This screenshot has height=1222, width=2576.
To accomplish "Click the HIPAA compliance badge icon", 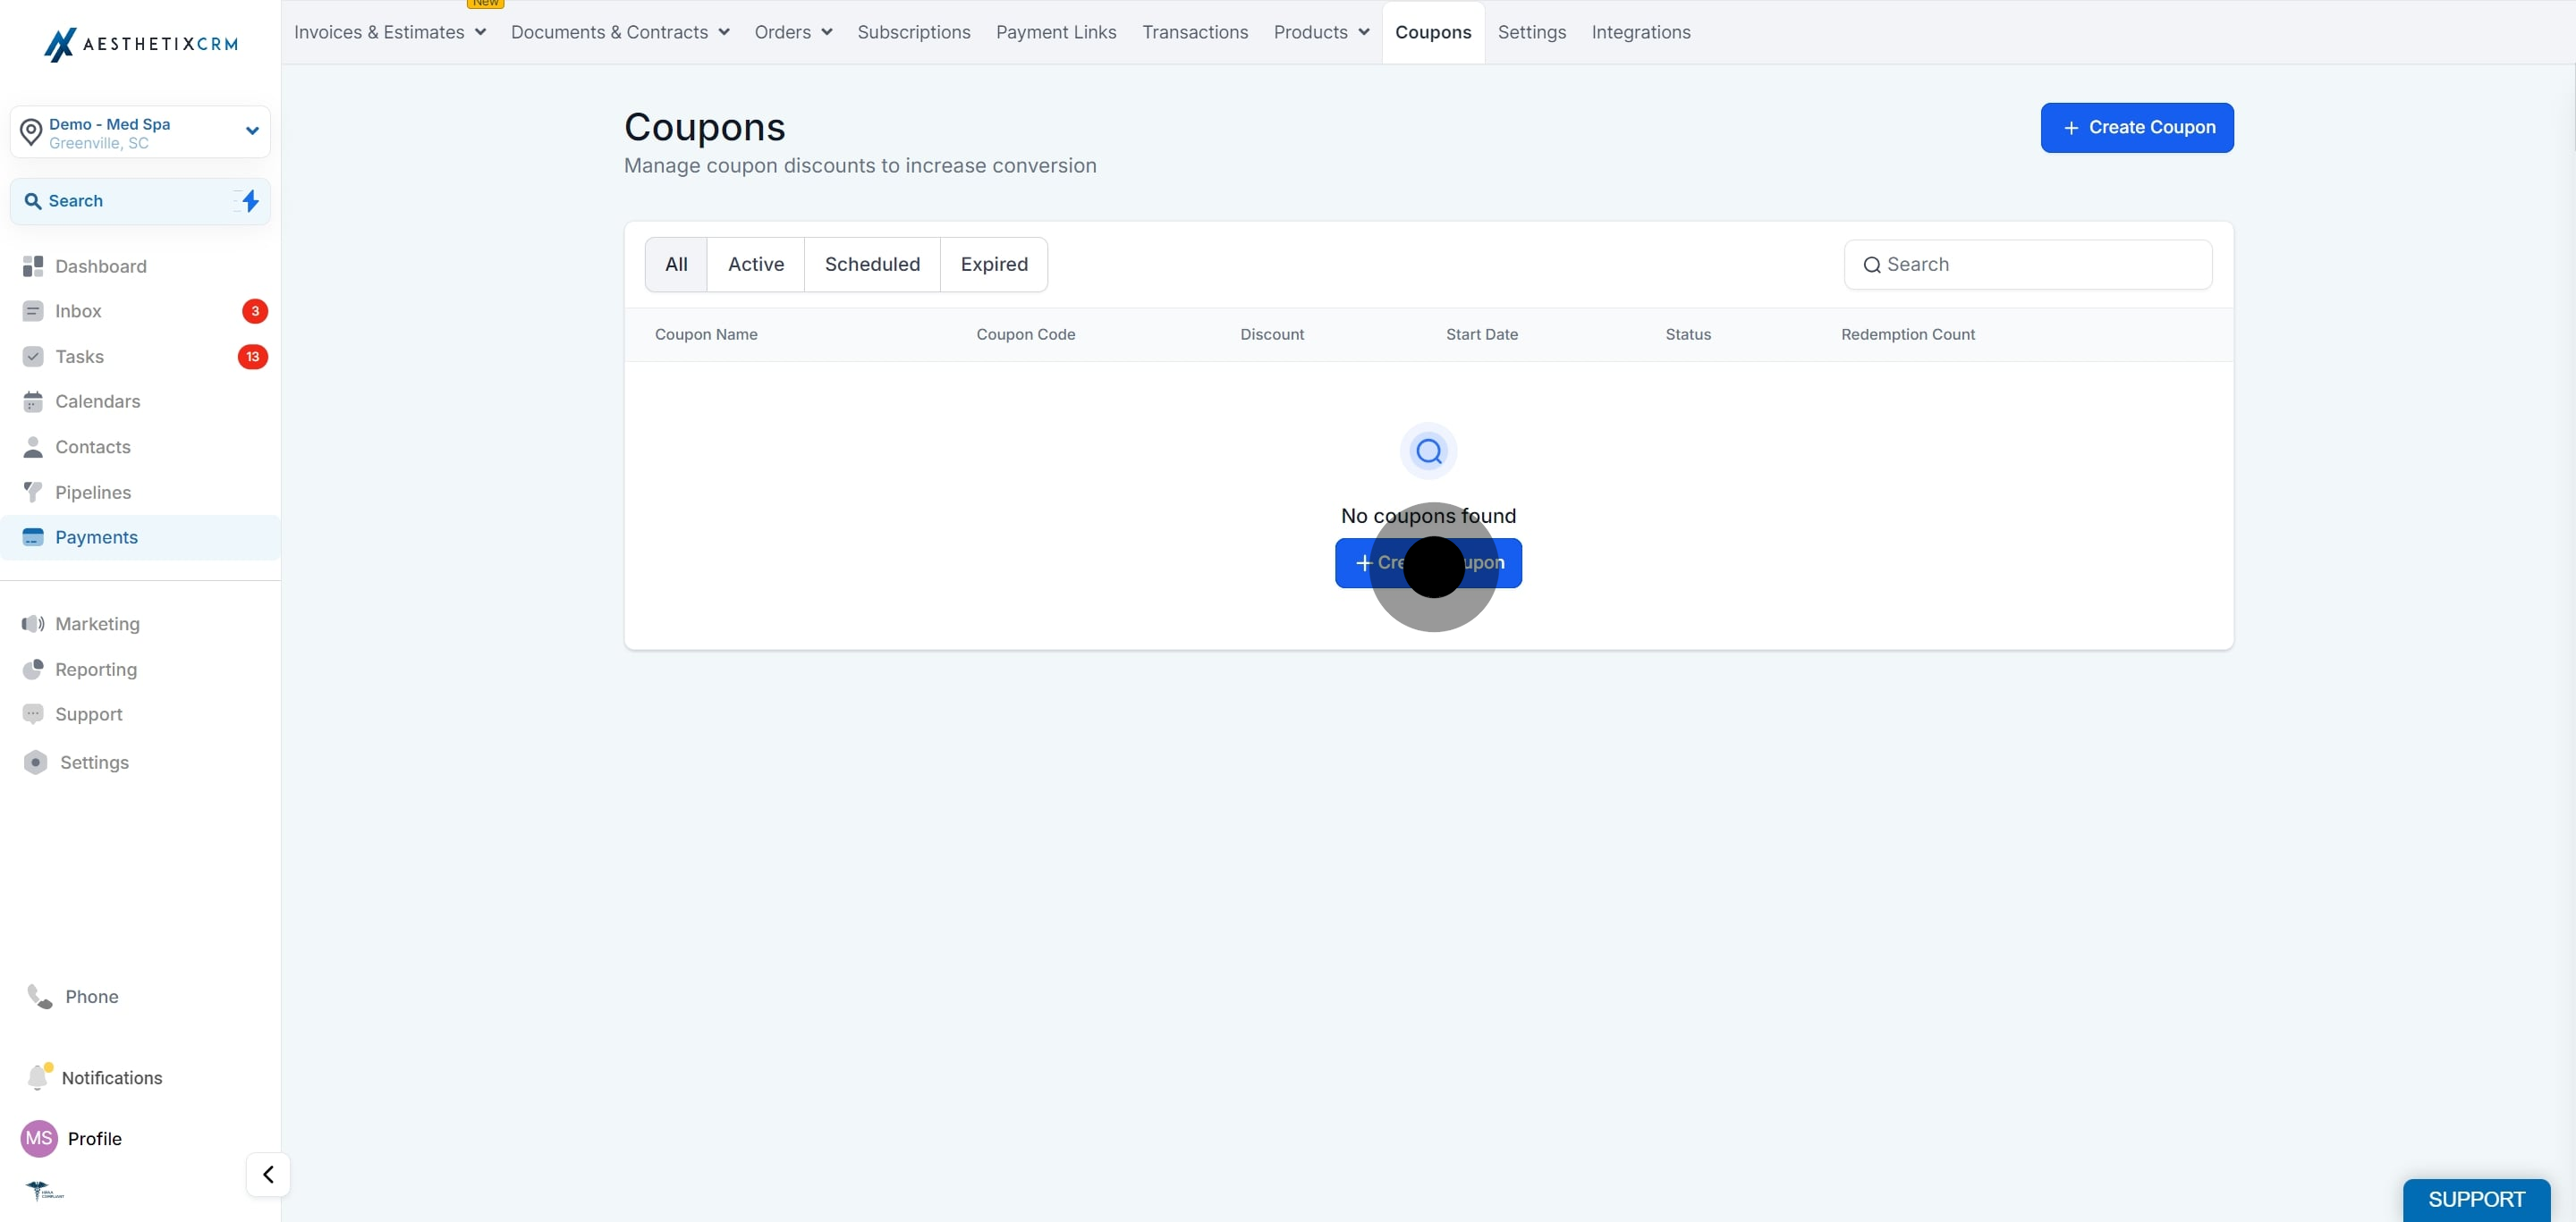I will point(43,1190).
